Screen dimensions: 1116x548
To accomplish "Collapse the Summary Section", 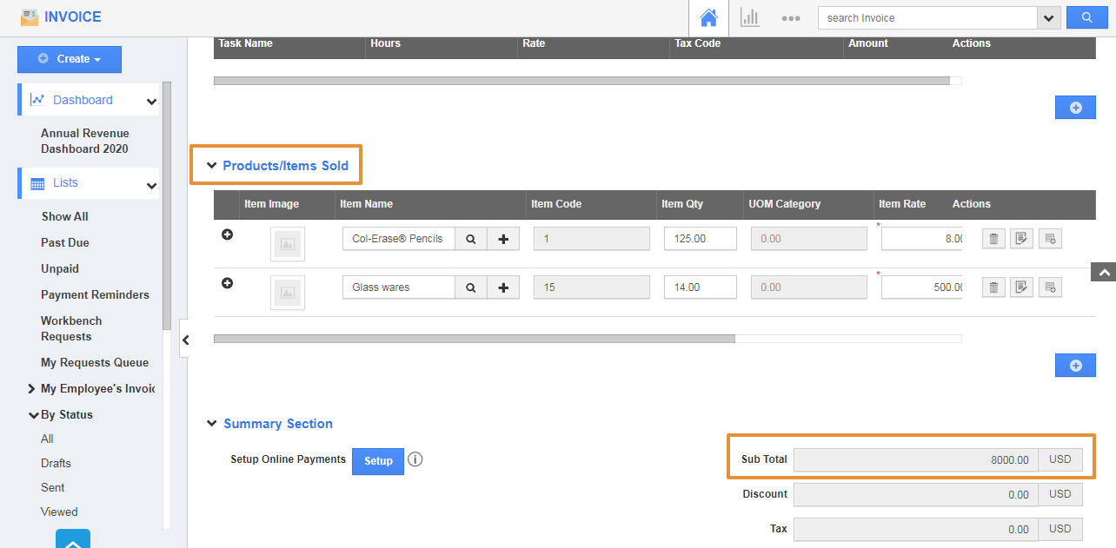I will [x=212, y=424].
